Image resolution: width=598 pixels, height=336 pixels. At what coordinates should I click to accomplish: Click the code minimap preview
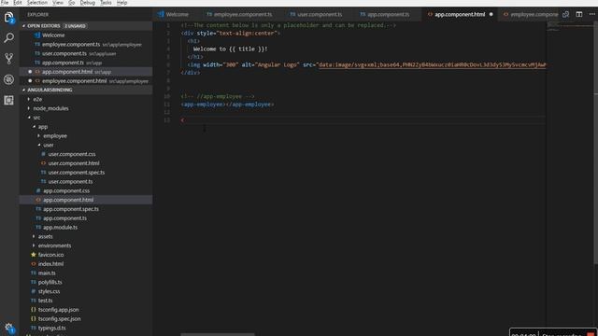click(x=569, y=27)
